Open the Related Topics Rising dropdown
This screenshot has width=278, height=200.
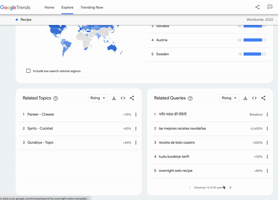pyautogui.click(x=98, y=98)
